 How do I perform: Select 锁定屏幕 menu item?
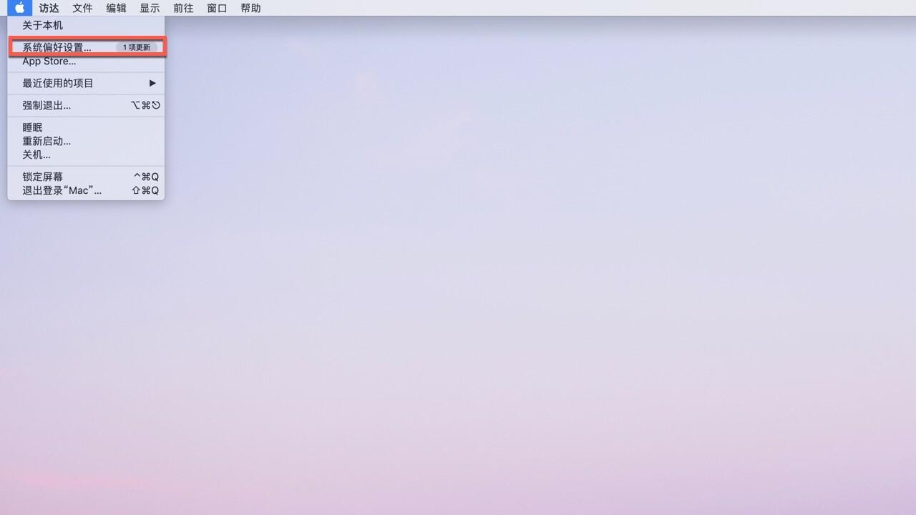pyautogui.click(x=86, y=177)
